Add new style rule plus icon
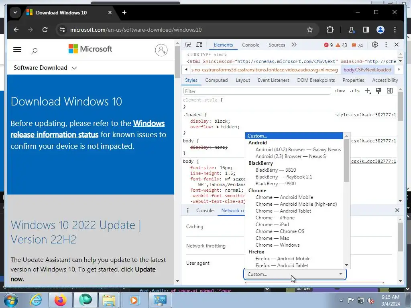Viewport: 411px width, 308px height. 368,91
